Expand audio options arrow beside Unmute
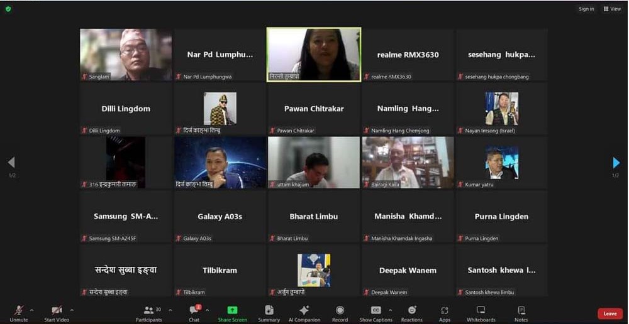Viewport: 629px width, 324px height. click(32, 310)
